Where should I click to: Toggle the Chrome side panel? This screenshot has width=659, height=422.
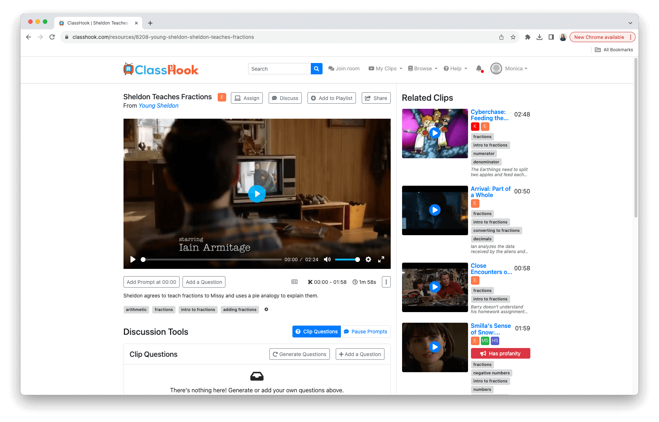coord(551,37)
